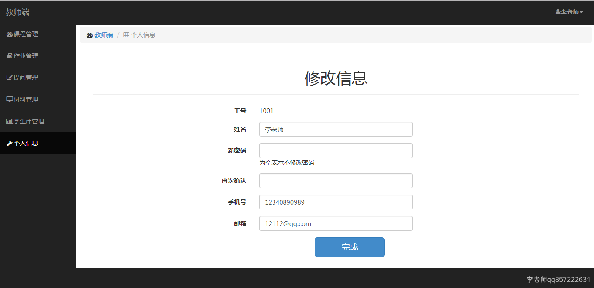Viewport: 594px width, 288px height.
Task: Click the grid icon beside 个人信息 breadcrumb
Action: point(125,35)
